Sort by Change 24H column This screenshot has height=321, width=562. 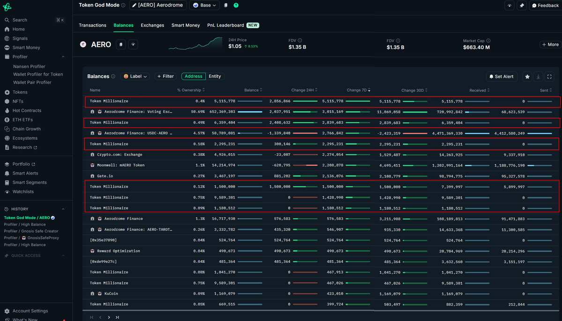click(304, 90)
